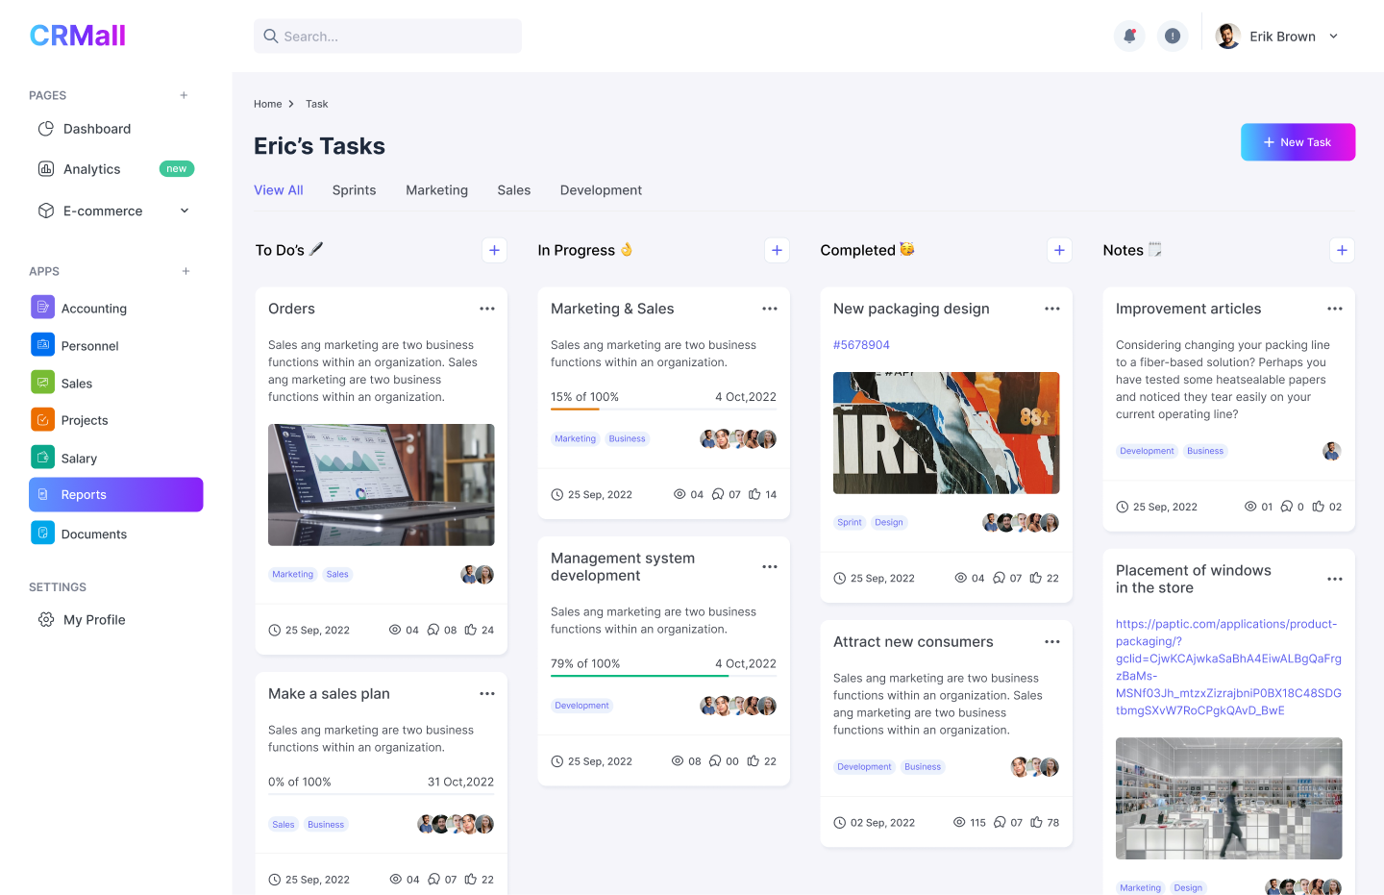Open options menu on Attract new consumers card
This screenshot has width=1384, height=895.
click(x=1052, y=642)
